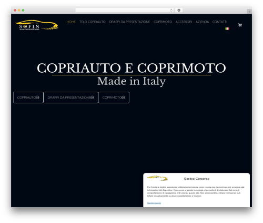Reload the page with refresh icon
This screenshot has height=223, width=263.
[x=171, y=10]
